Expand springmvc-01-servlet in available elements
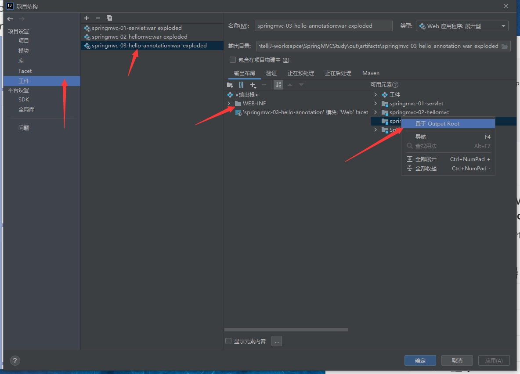Image resolution: width=520 pixels, height=374 pixels. [x=376, y=104]
